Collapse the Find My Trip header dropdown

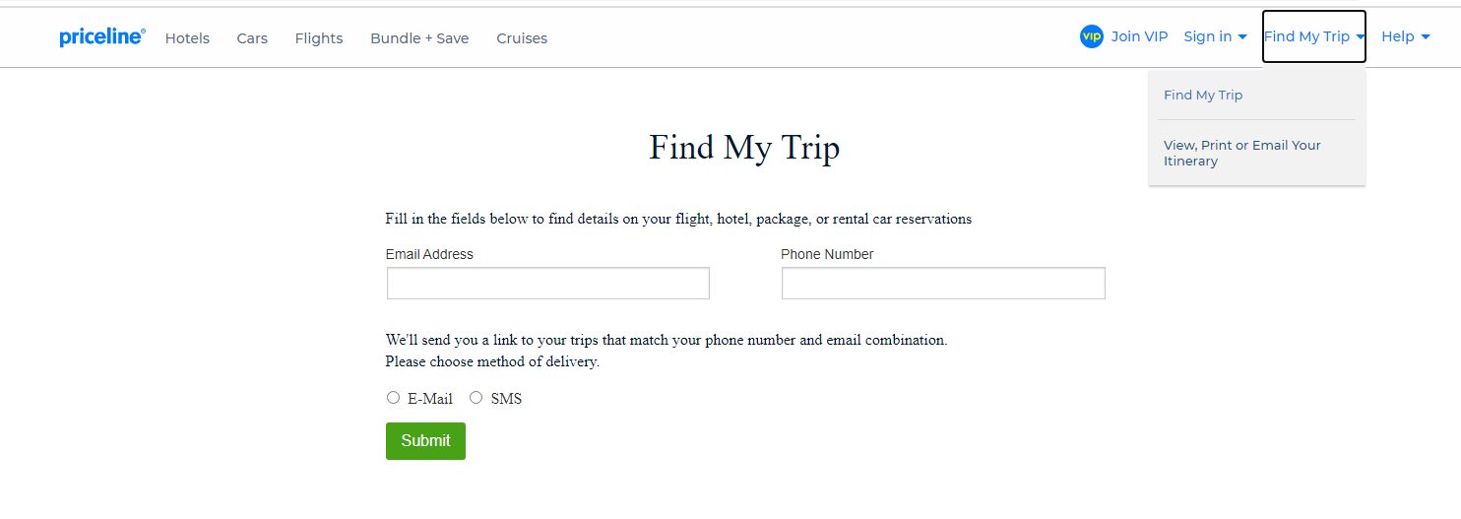1314,36
